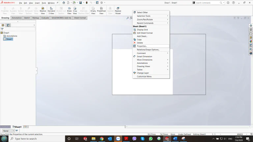Choose Display Grid in context menu

(151, 30)
